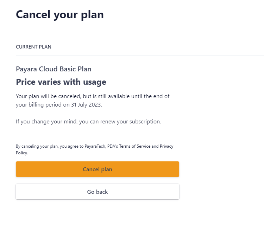
Task: Click the 'By canceling your plan' disclaimer text
Action: pyautogui.click(x=37, y=146)
